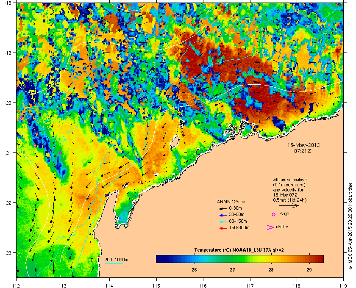Click the latitude axis label -21
Viewport: 356px width, 288px height.
coord(8,153)
